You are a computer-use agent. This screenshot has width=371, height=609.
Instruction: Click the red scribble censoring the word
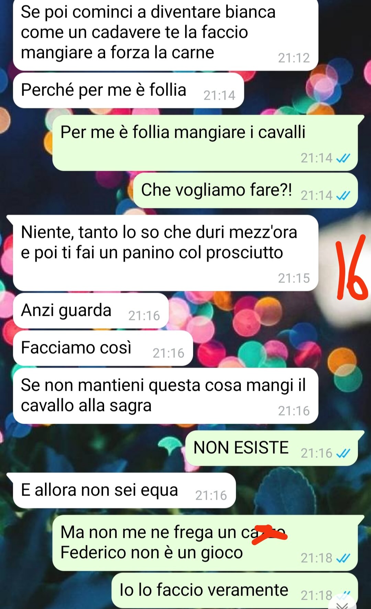pyautogui.click(x=270, y=535)
